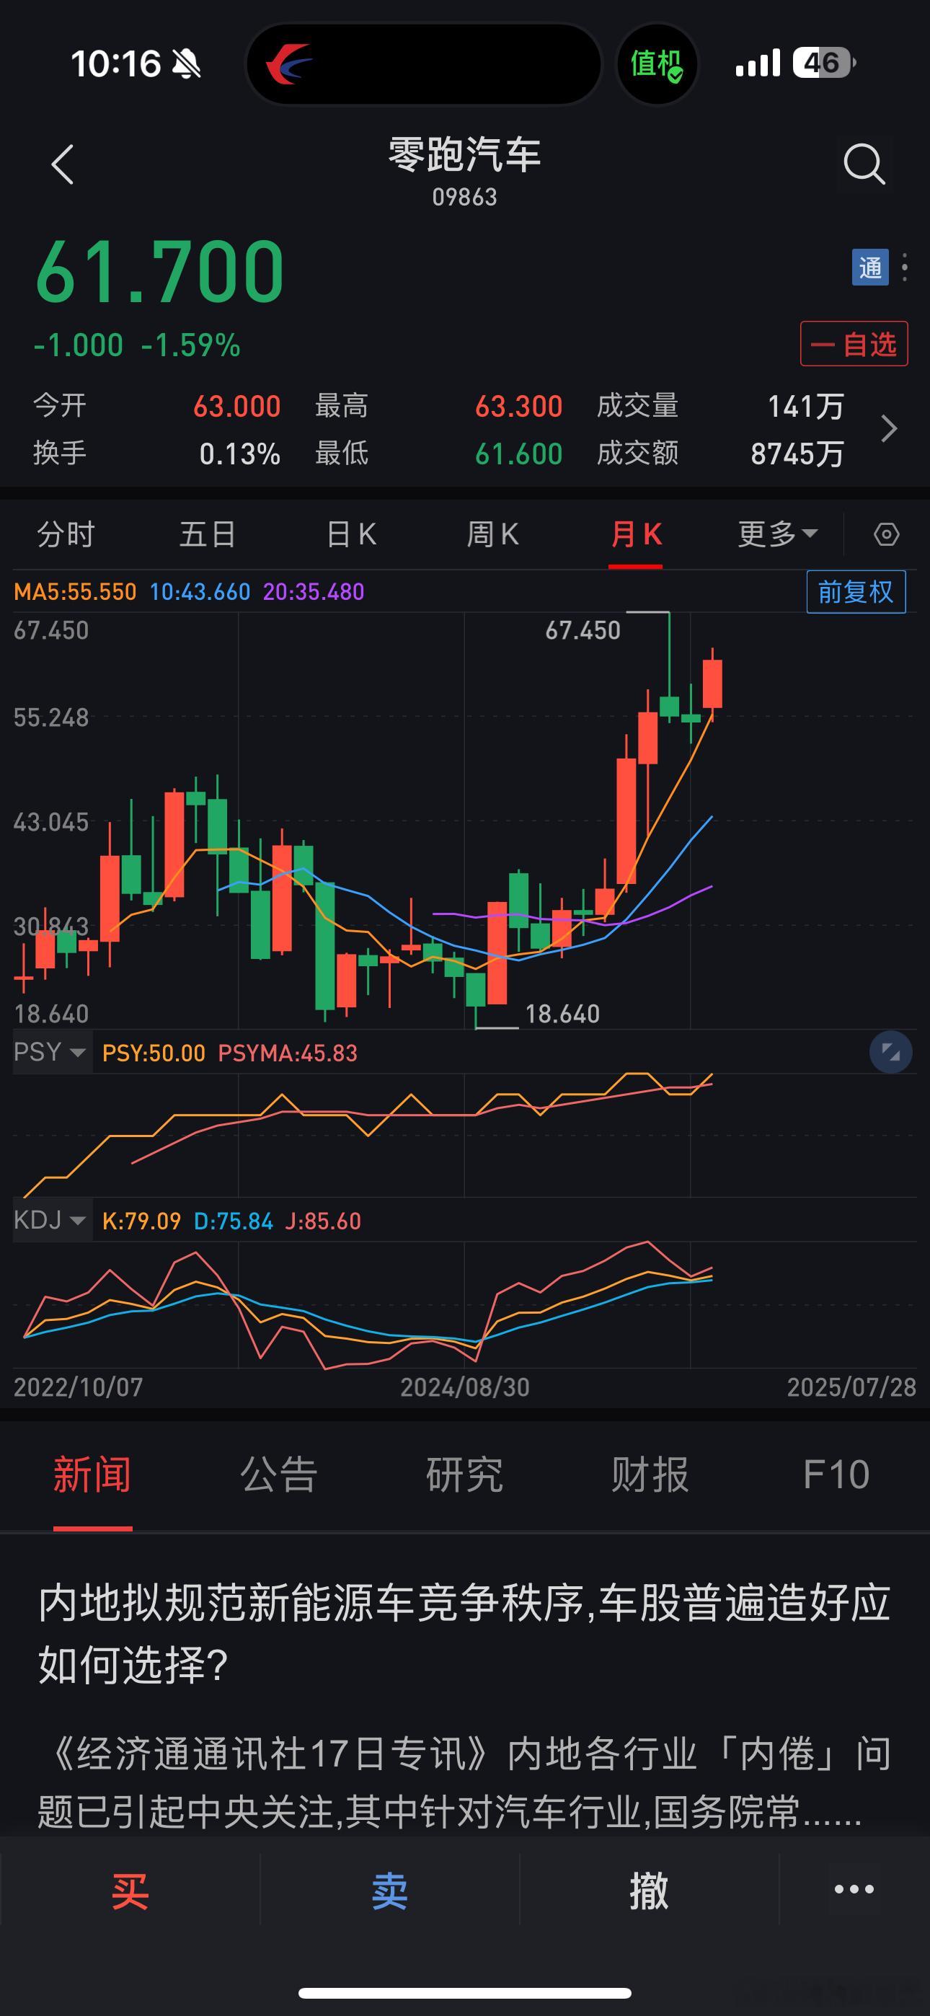This screenshot has width=930, height=2016.
Task: Tap the J:85.60 value label
Action: tap(322, 1221)
